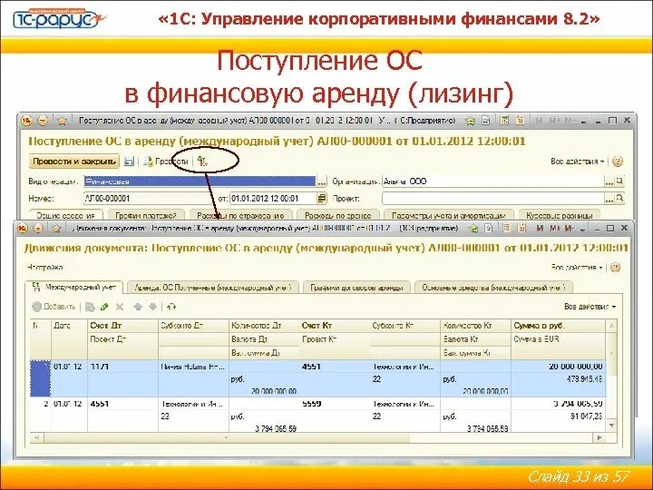Open the table's 'Все действия' menu
This screenshot has height=490, width=653.
[590, 307]
